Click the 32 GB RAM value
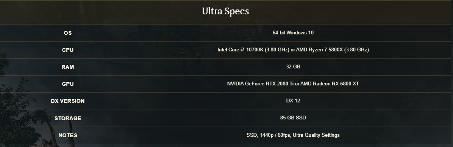The image size is (453, 147). [293, 67]
